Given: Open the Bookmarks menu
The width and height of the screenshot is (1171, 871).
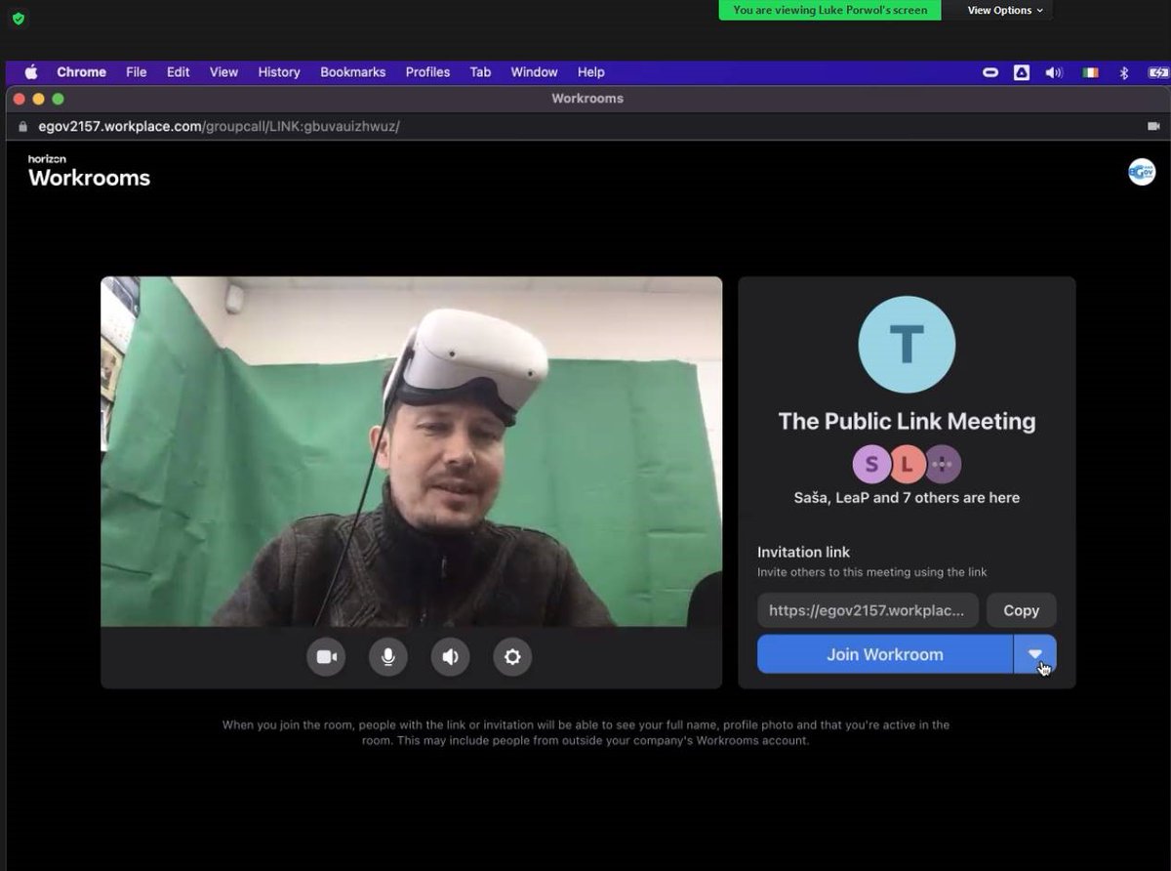Looking at the screenshot, I should [x=352, y=72].
